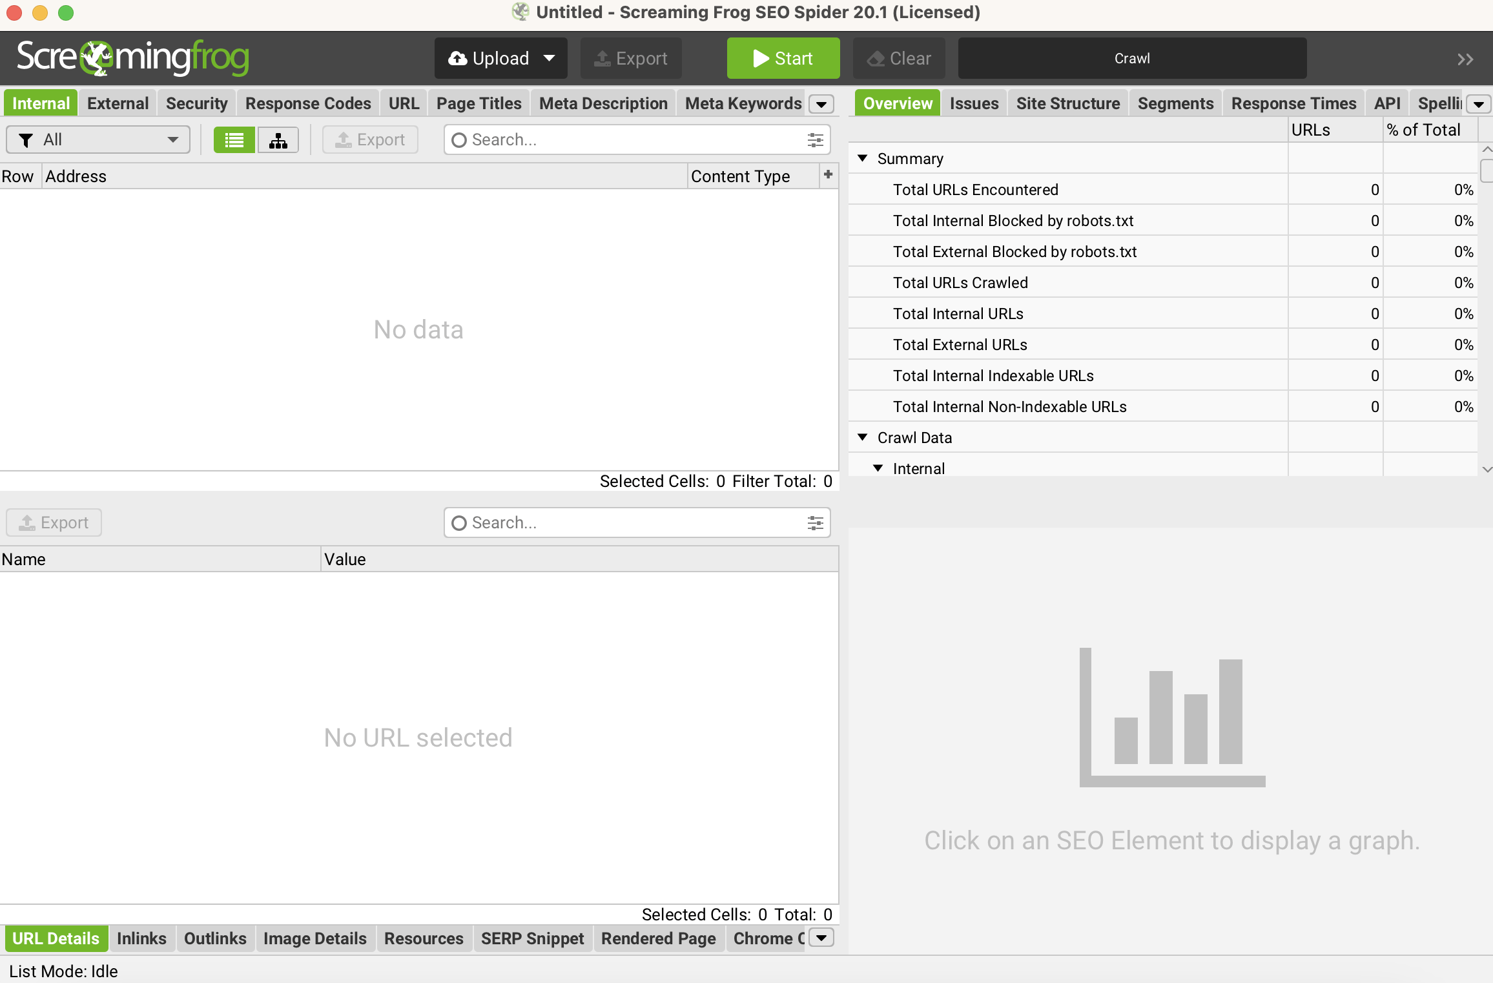
Task: Select Total Internal Indexable URLs row
Action: point(1163,376)
